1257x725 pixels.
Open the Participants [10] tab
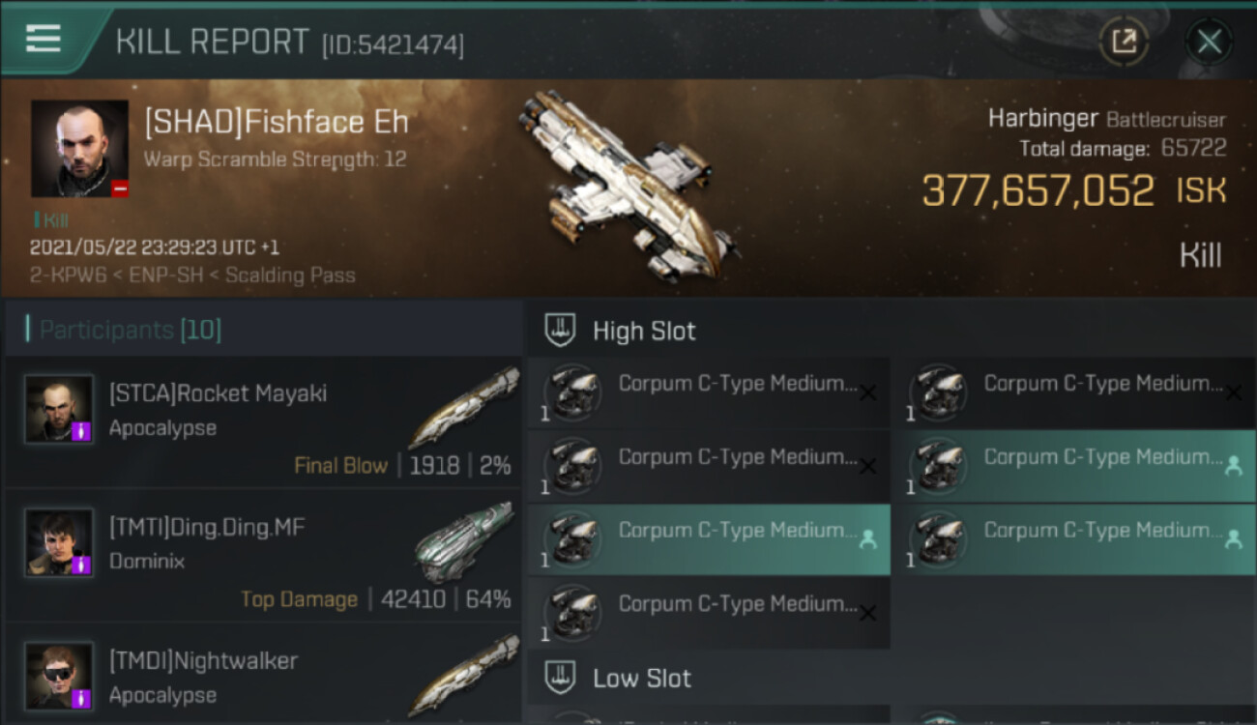click(x=131, y=330)
